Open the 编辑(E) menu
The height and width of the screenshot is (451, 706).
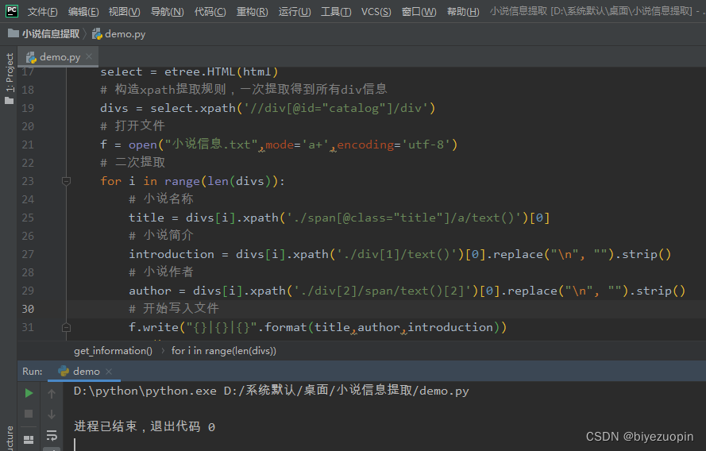click(83, 12)
